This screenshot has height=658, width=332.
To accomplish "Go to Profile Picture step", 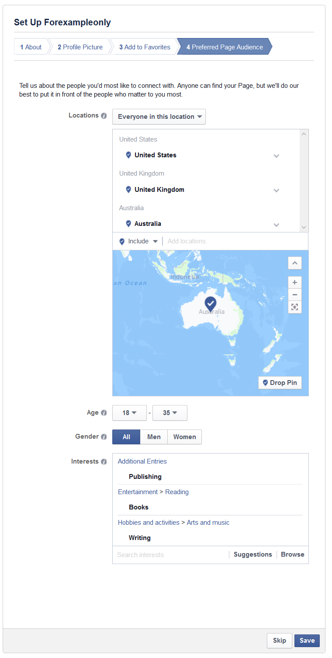I will [80, 47].
